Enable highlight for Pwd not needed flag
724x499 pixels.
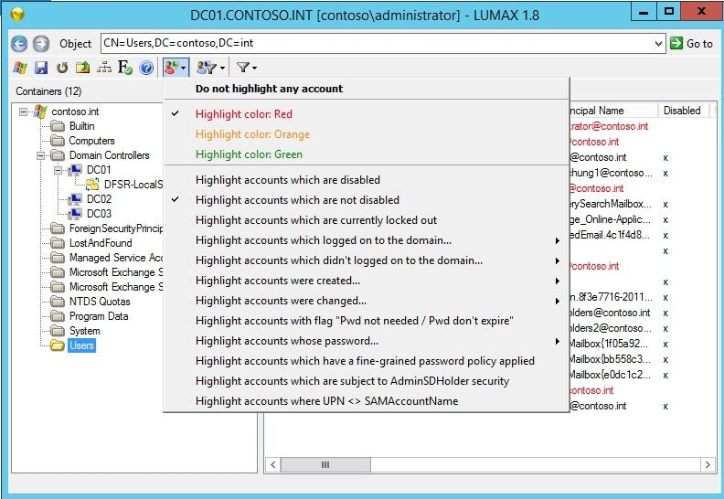(x=367, y=321)
